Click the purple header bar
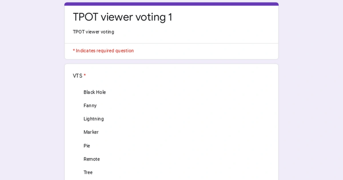This screenshot has width=343, height=180. [x=171, y=3]
